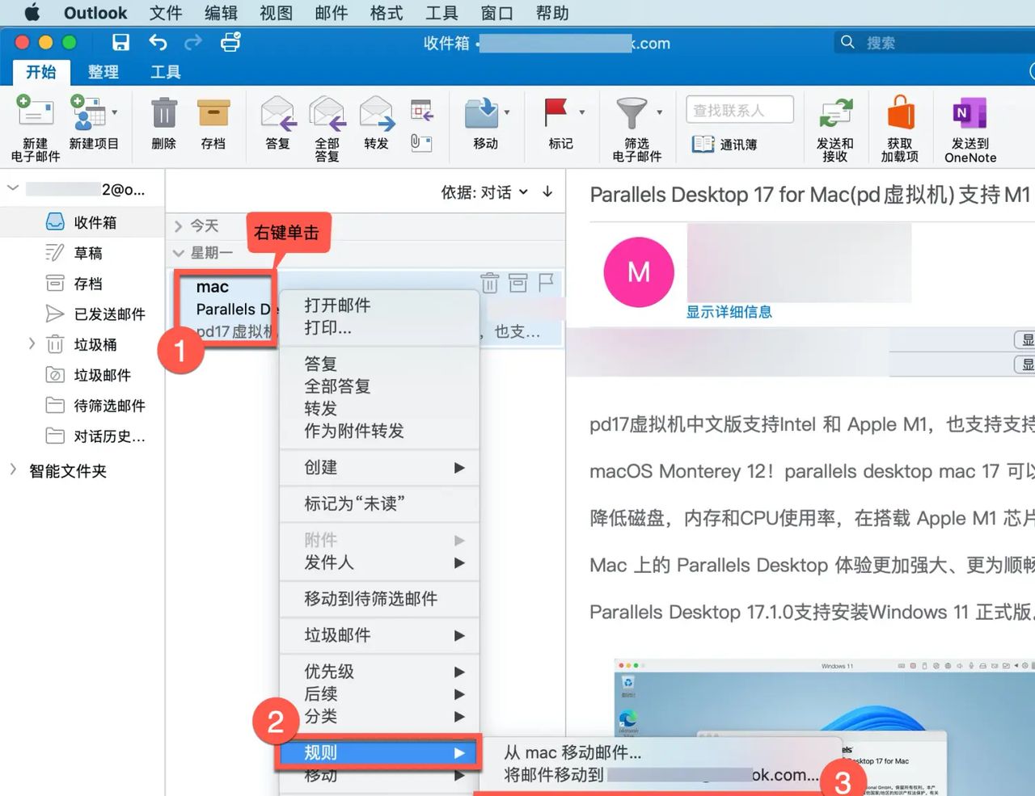Image resolution: width=1035 pixels, height=796 pixels.
Task: Click the sender avatar M
Action: pyautogui.click(x=639, y=272)
